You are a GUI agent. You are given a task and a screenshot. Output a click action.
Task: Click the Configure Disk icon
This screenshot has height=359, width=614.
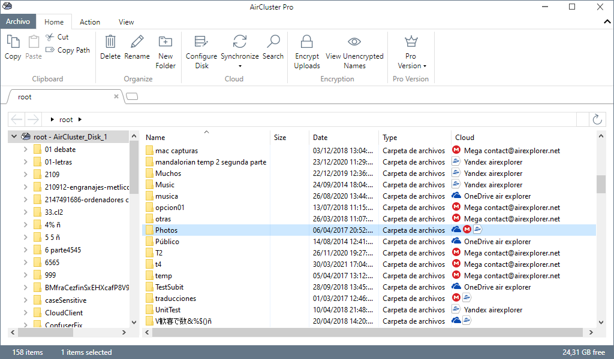201,41
